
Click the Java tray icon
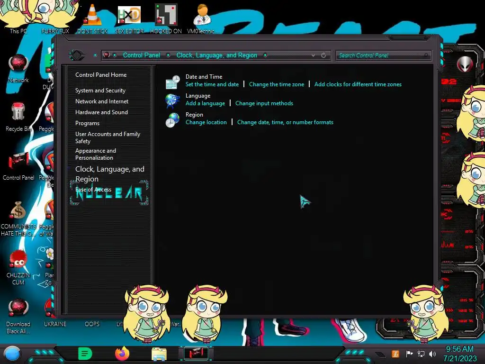pos(395,354)
